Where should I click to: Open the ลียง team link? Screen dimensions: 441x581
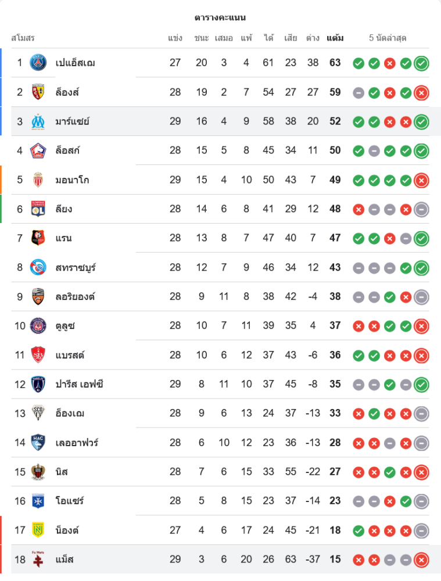point(64,209)
